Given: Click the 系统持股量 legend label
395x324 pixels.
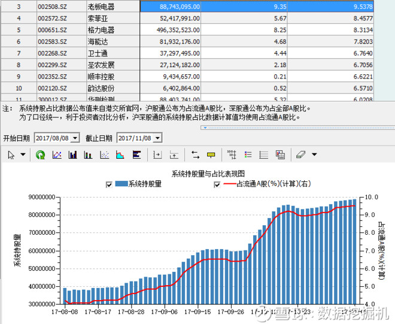Looking at the screenshot, I should (145, 184).
